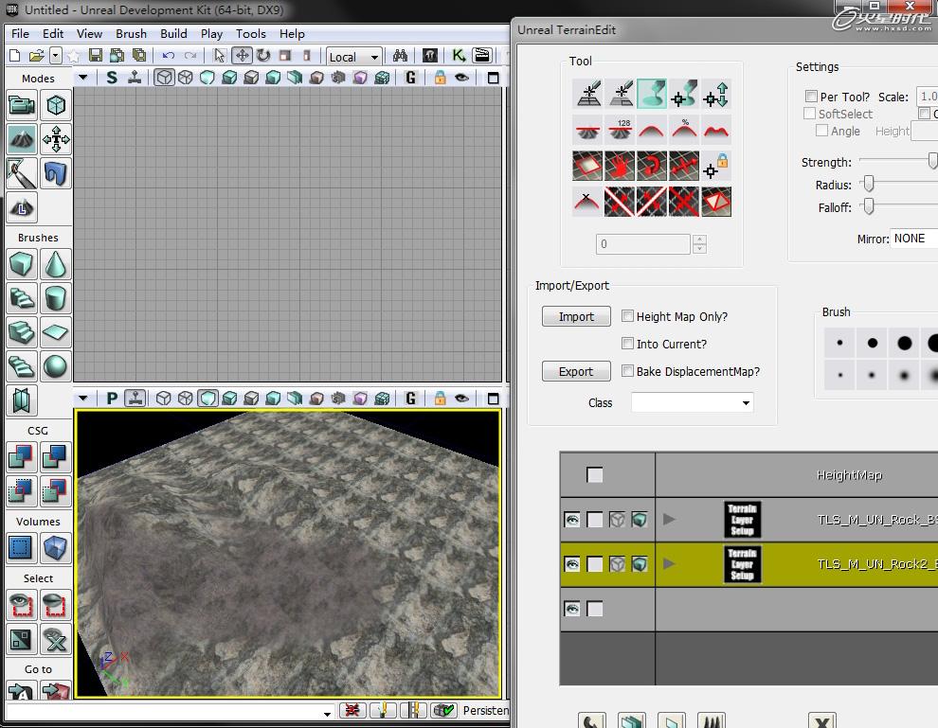The image size is (938, 728).
Task: Select the Smooth terrain tool
Action: (652, 130)
